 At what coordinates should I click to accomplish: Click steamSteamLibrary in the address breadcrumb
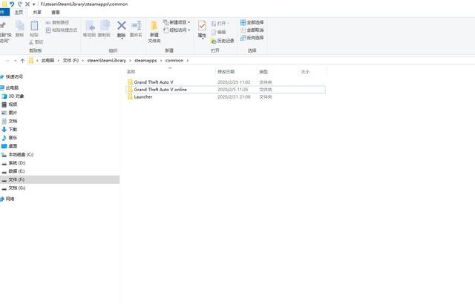tap(107, 61)
